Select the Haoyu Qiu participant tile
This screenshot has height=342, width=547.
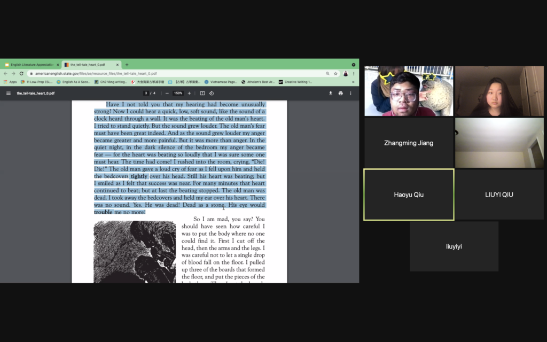click(409, 195)
